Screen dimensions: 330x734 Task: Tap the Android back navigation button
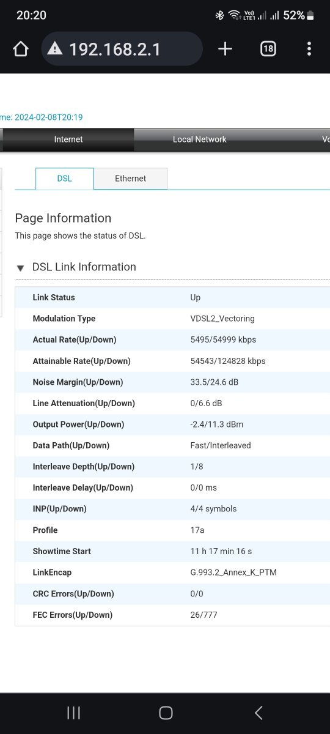pos(258,713)
